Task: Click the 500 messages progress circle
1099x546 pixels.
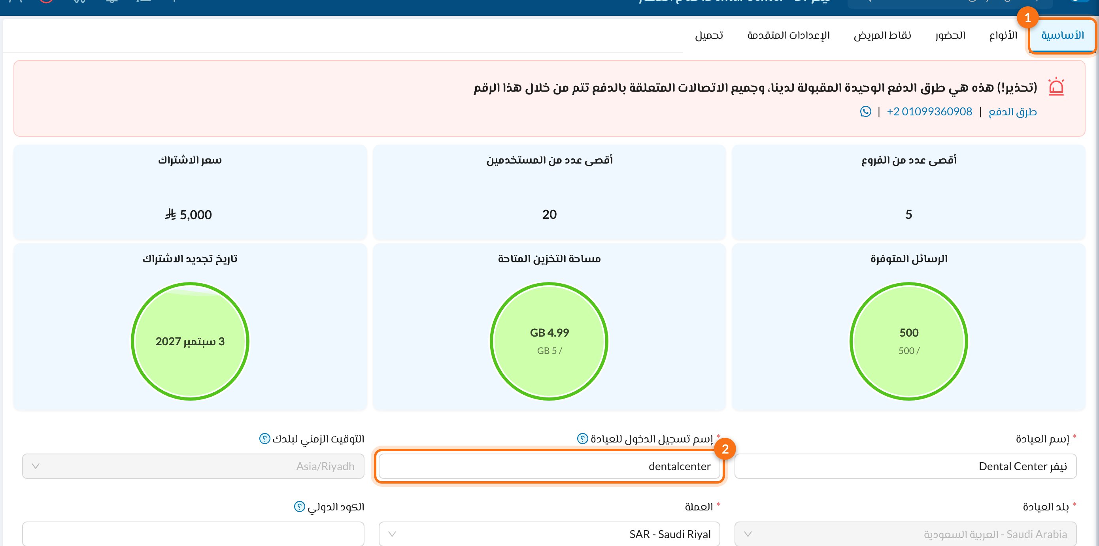Action: pos(909,341)
